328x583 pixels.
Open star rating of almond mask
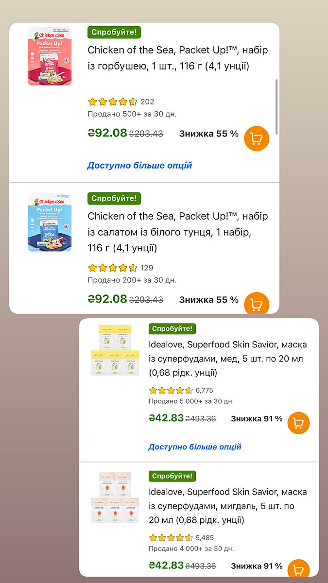[x=171, y=538]
